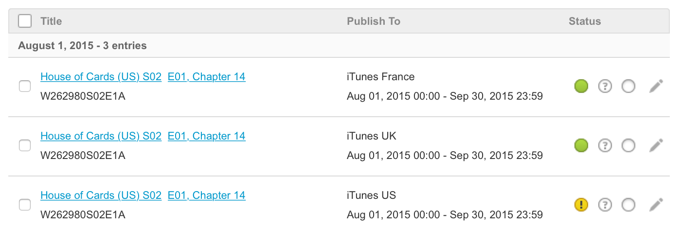Click empty circle icon in iTunes France row
This screenshot has height=229, width=681.
pos(628,87)
